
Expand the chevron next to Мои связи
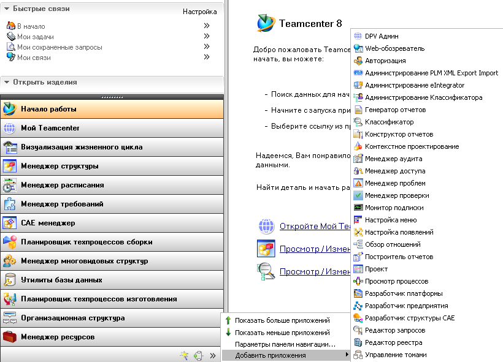207,57
